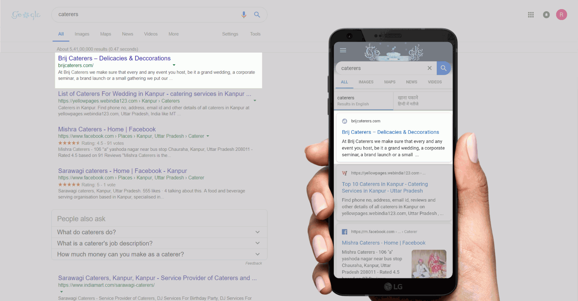Open search Tools

point(255,34)
